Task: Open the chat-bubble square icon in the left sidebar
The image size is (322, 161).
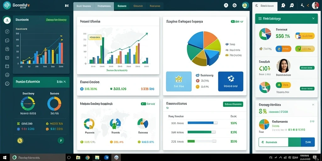Action: click(x=7, y=40)
